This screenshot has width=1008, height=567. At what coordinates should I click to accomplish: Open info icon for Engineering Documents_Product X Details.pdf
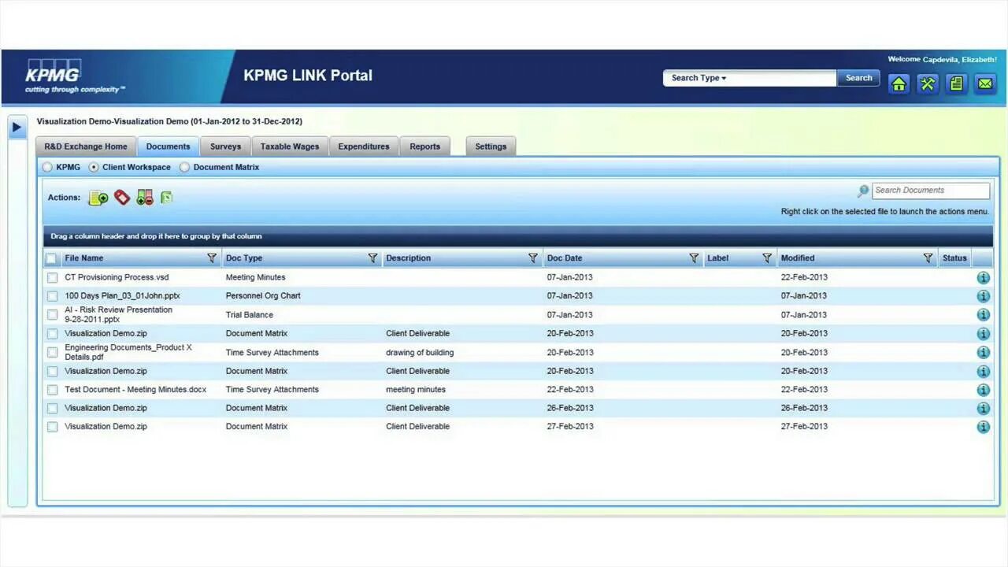(983, 353)
